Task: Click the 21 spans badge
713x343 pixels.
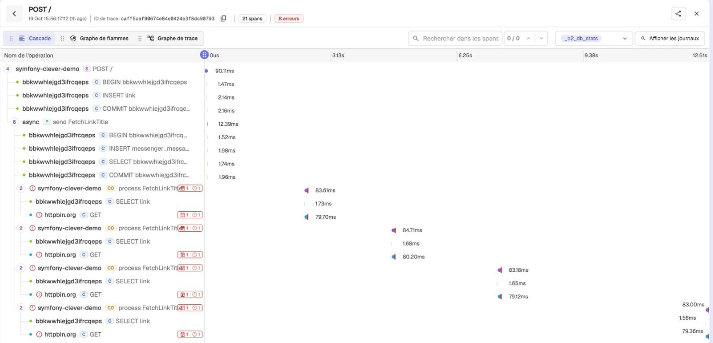Action: (252, 18)
